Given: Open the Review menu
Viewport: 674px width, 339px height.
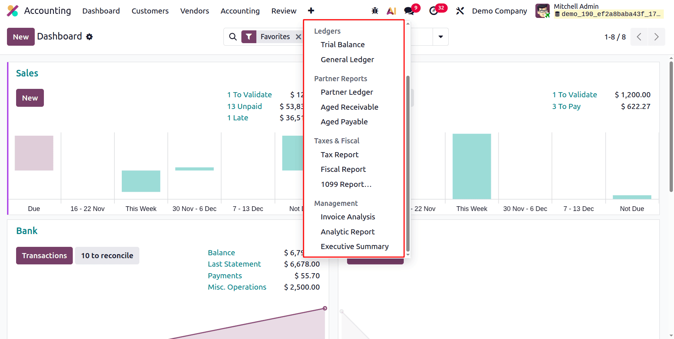Looking at the screenshot, I should click(284, 11).
